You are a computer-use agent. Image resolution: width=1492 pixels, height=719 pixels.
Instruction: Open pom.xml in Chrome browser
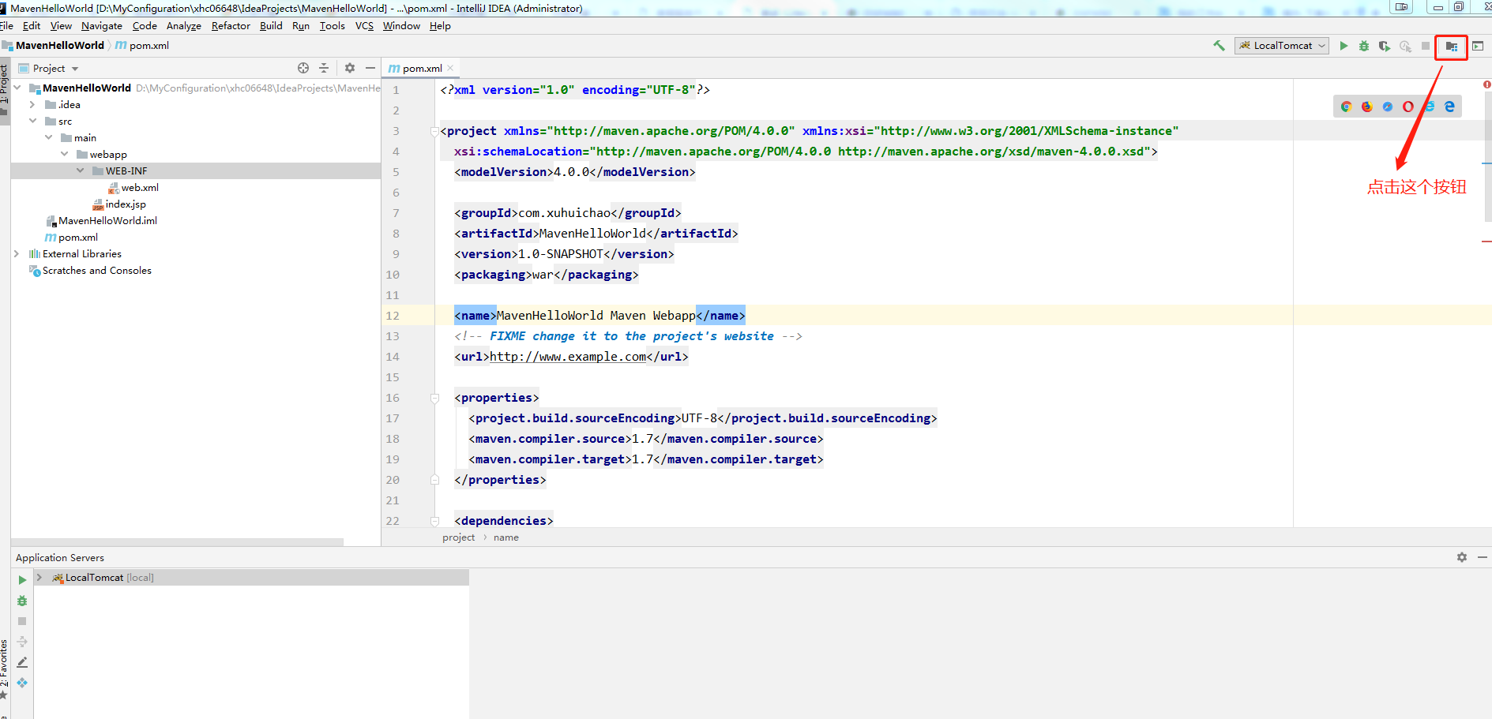pos(1347,107)
